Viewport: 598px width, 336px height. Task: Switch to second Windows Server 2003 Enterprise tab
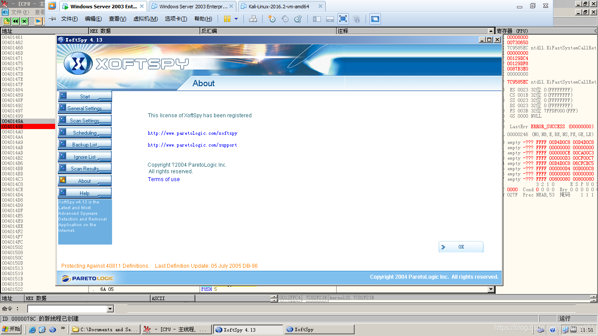pyautogui.click(x=193, y=7)
